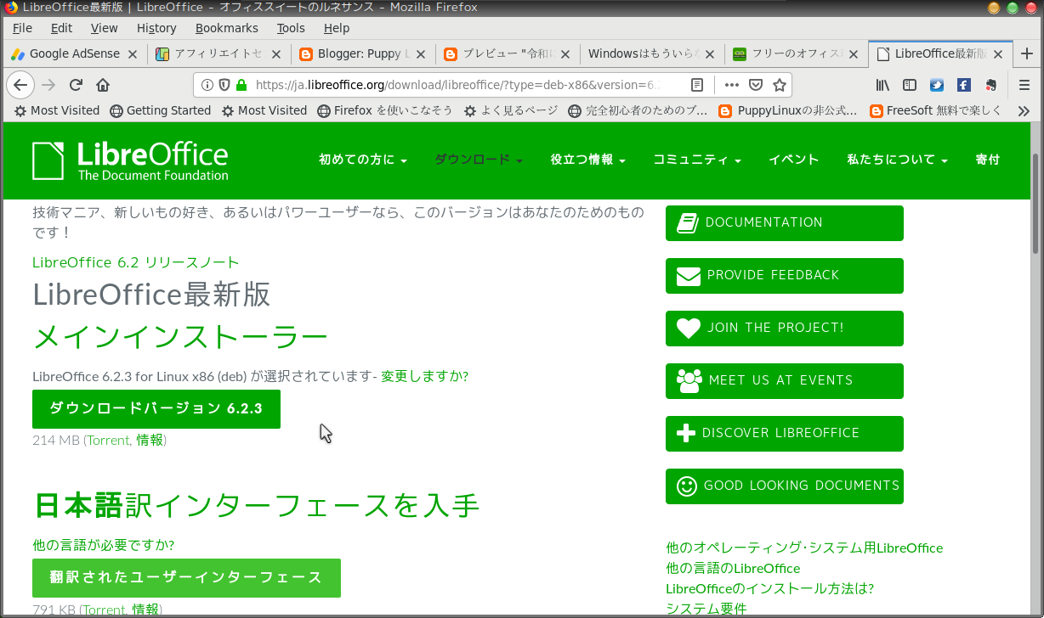
Task: Bookmark this page with star icon
Action: 779,85
